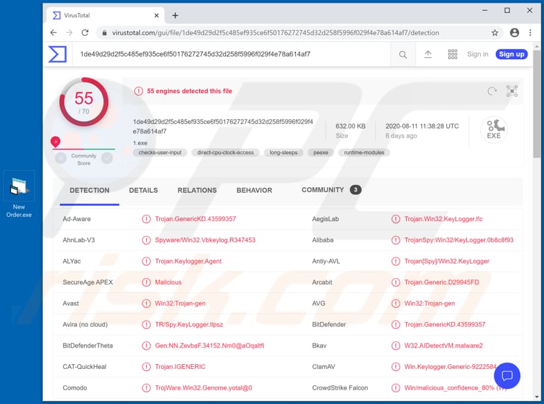Screen dimensions: 544x404
Task: Click Trojan.Keylogger.Agent detection text
Action: pos(188,262)
